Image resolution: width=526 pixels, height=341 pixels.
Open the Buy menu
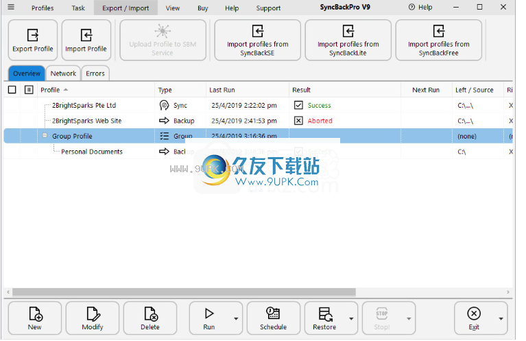[203, 8]
